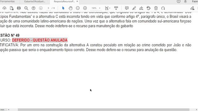Image resolution: width=198 pixels, height=111 pixels.
Task: Rotate the page with rotate icon
Action: (163, 8)
